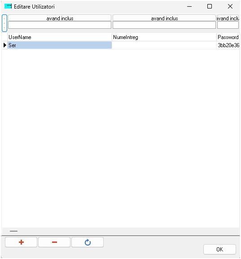
Task: Add a new user with the red plus button
Action: pos(21,242)
